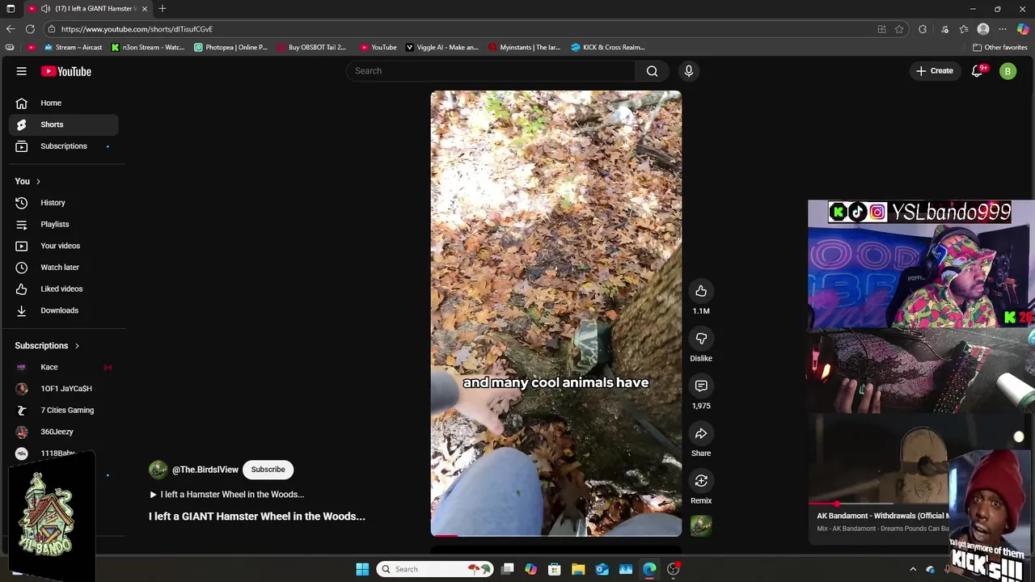The height and width of the screenshot is (582, 1035).
Task: Open Subscriptions in the sidebar
Action: tap(63, 146)
